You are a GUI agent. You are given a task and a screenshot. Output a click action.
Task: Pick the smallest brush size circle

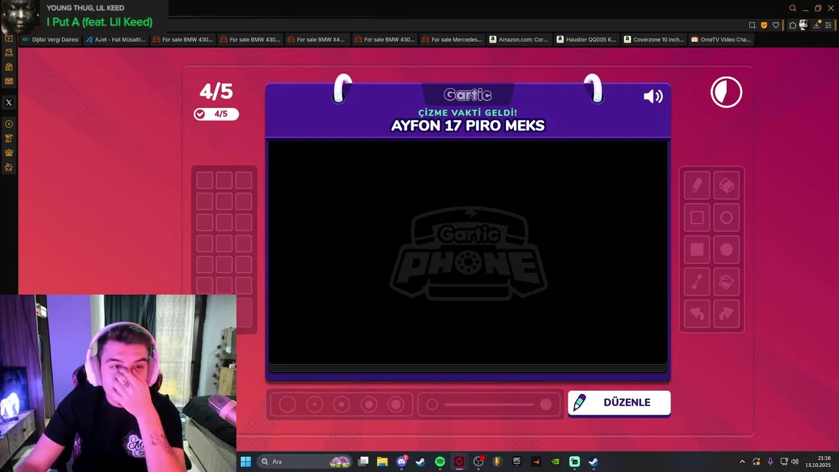tap(287, 404)
